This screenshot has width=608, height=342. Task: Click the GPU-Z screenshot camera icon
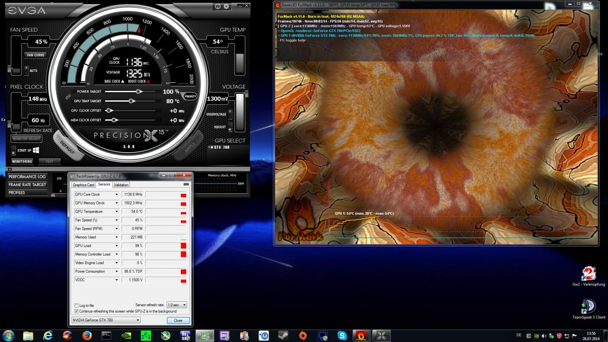coord(186,185)
